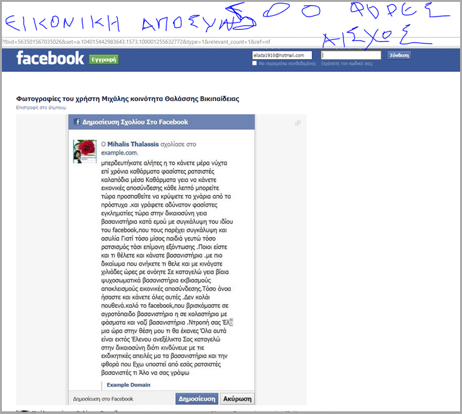Image resolution: width=462 pixels, height=414 pixels.
Task: Click the facebook logo in header
Action: (50, 58)
